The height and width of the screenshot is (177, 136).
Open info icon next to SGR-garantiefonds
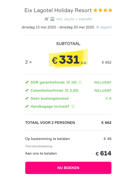tap(80, 82)
